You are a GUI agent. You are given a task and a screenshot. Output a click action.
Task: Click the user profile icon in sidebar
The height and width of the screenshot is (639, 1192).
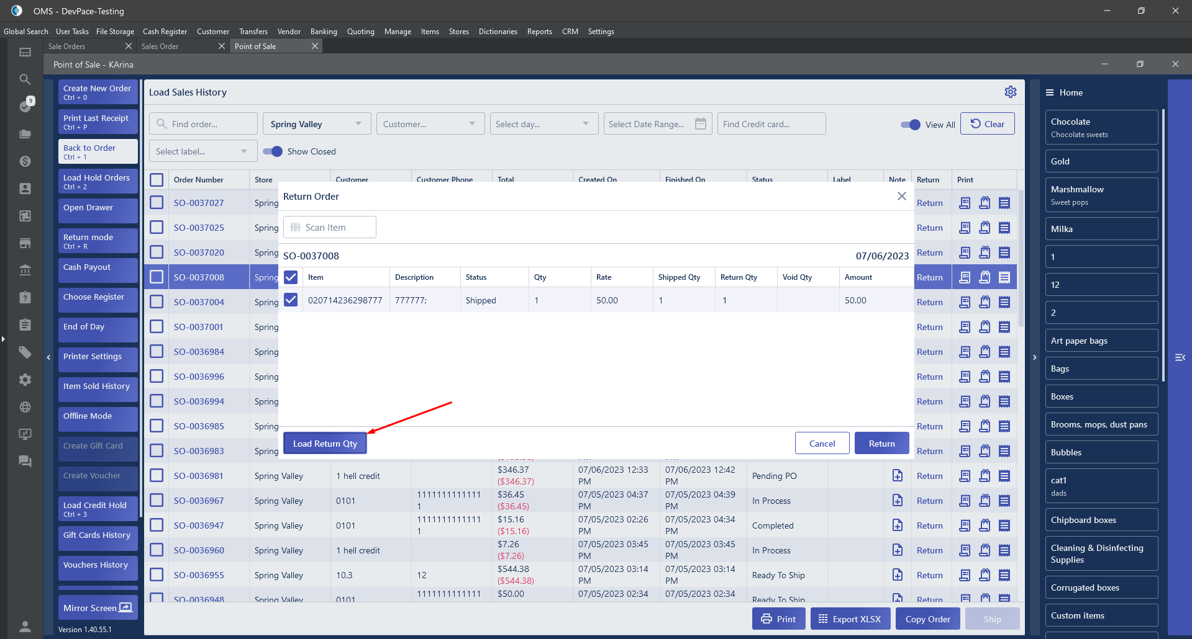[x=25, y=626]
